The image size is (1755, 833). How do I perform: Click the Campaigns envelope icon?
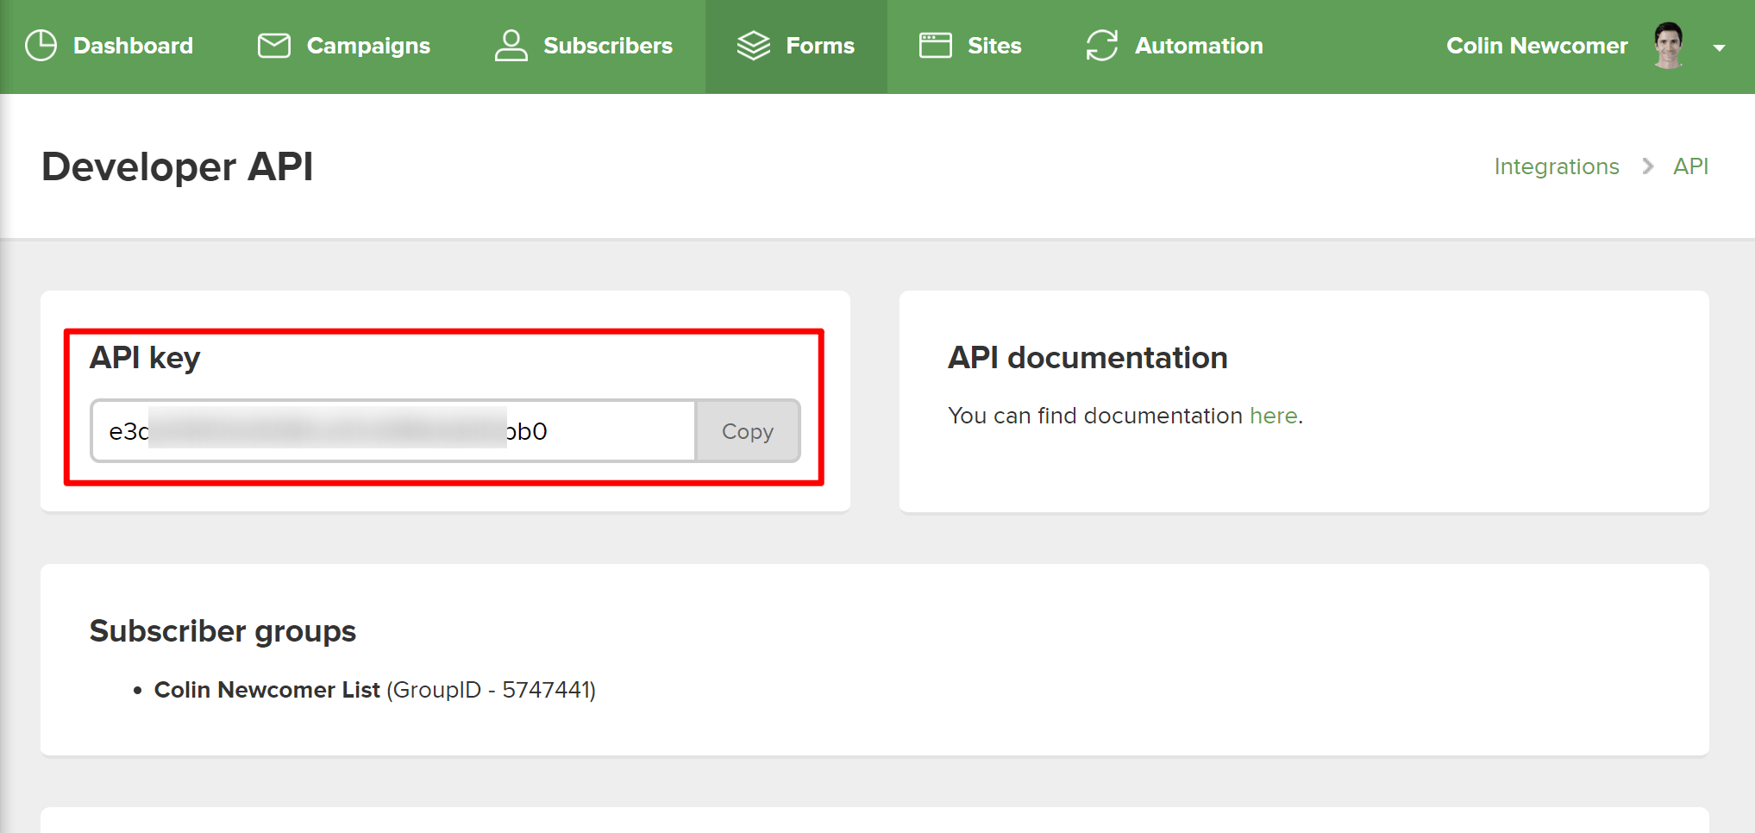[273, 46]
